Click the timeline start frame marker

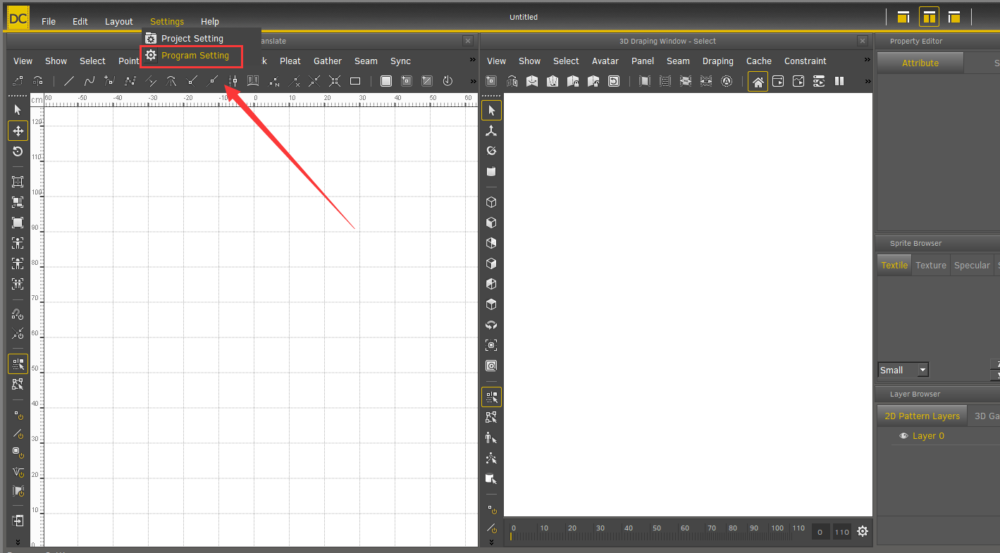[512, 537]
